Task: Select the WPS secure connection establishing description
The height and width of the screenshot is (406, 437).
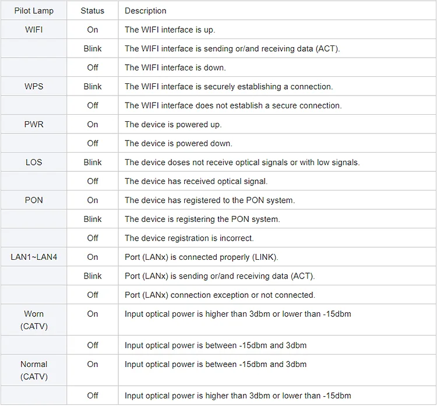Action: 228,86
